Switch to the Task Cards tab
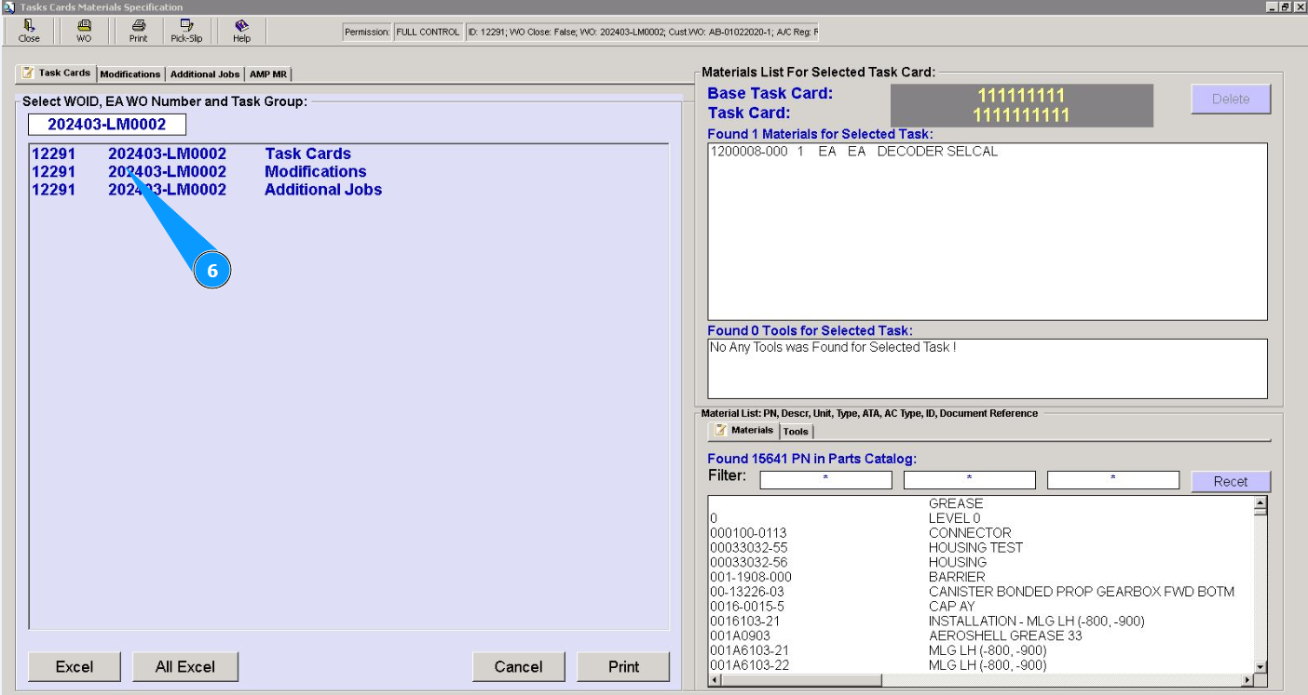Viewport: 1308px width, 695px height. click(56, 74)
